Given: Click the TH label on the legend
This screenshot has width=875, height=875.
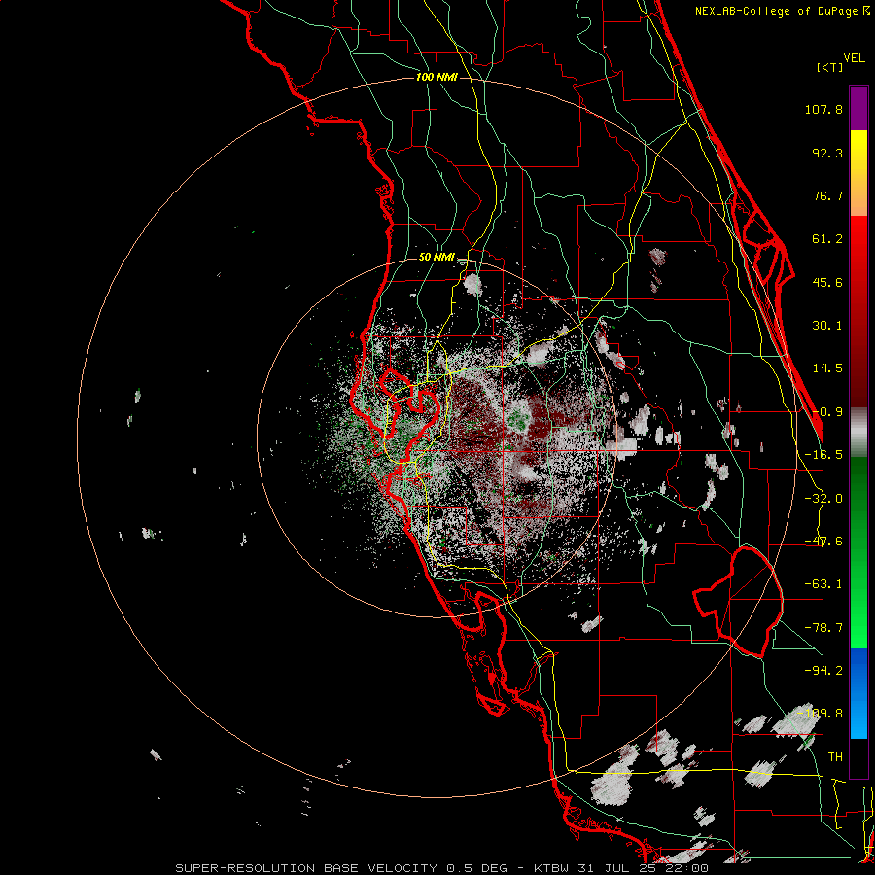Looking at the screenshot, I should point(835,756).
